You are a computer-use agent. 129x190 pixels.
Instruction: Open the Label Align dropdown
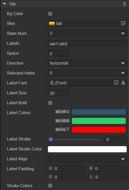tap(87, 159)
